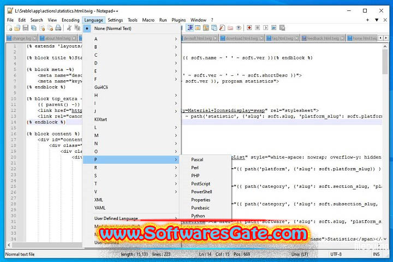393x262 pixels.
Task: Click the Copy toolbar icon
Action: click(x=77, y=28)
